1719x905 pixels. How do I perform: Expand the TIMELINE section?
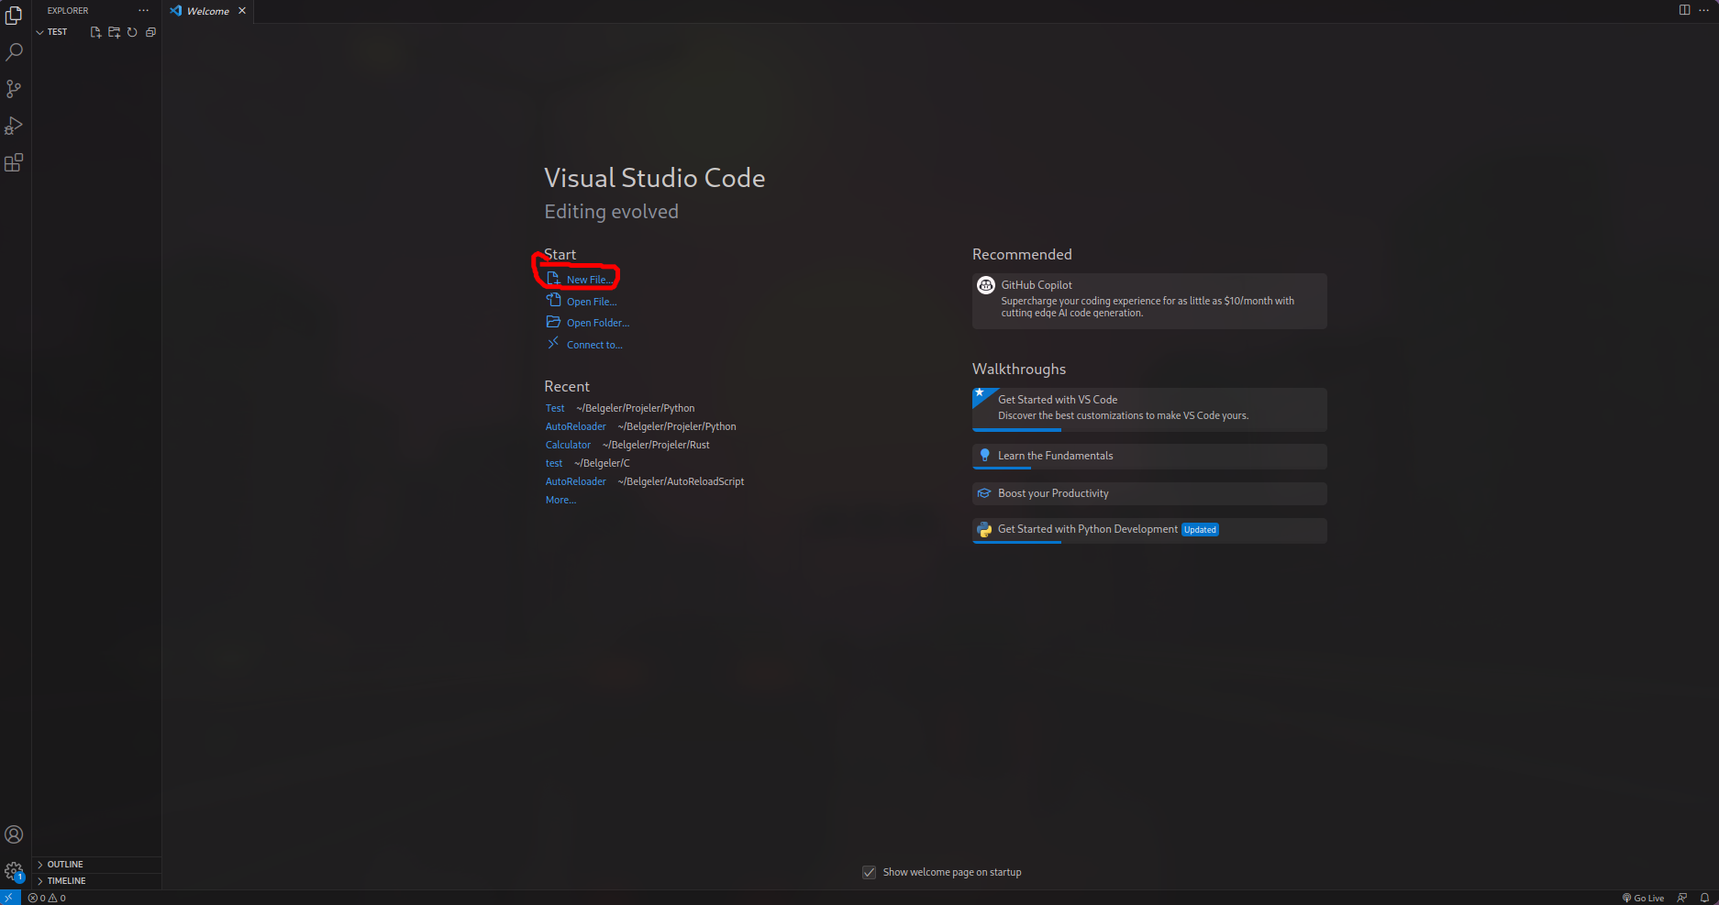click(x=97, y=881)
